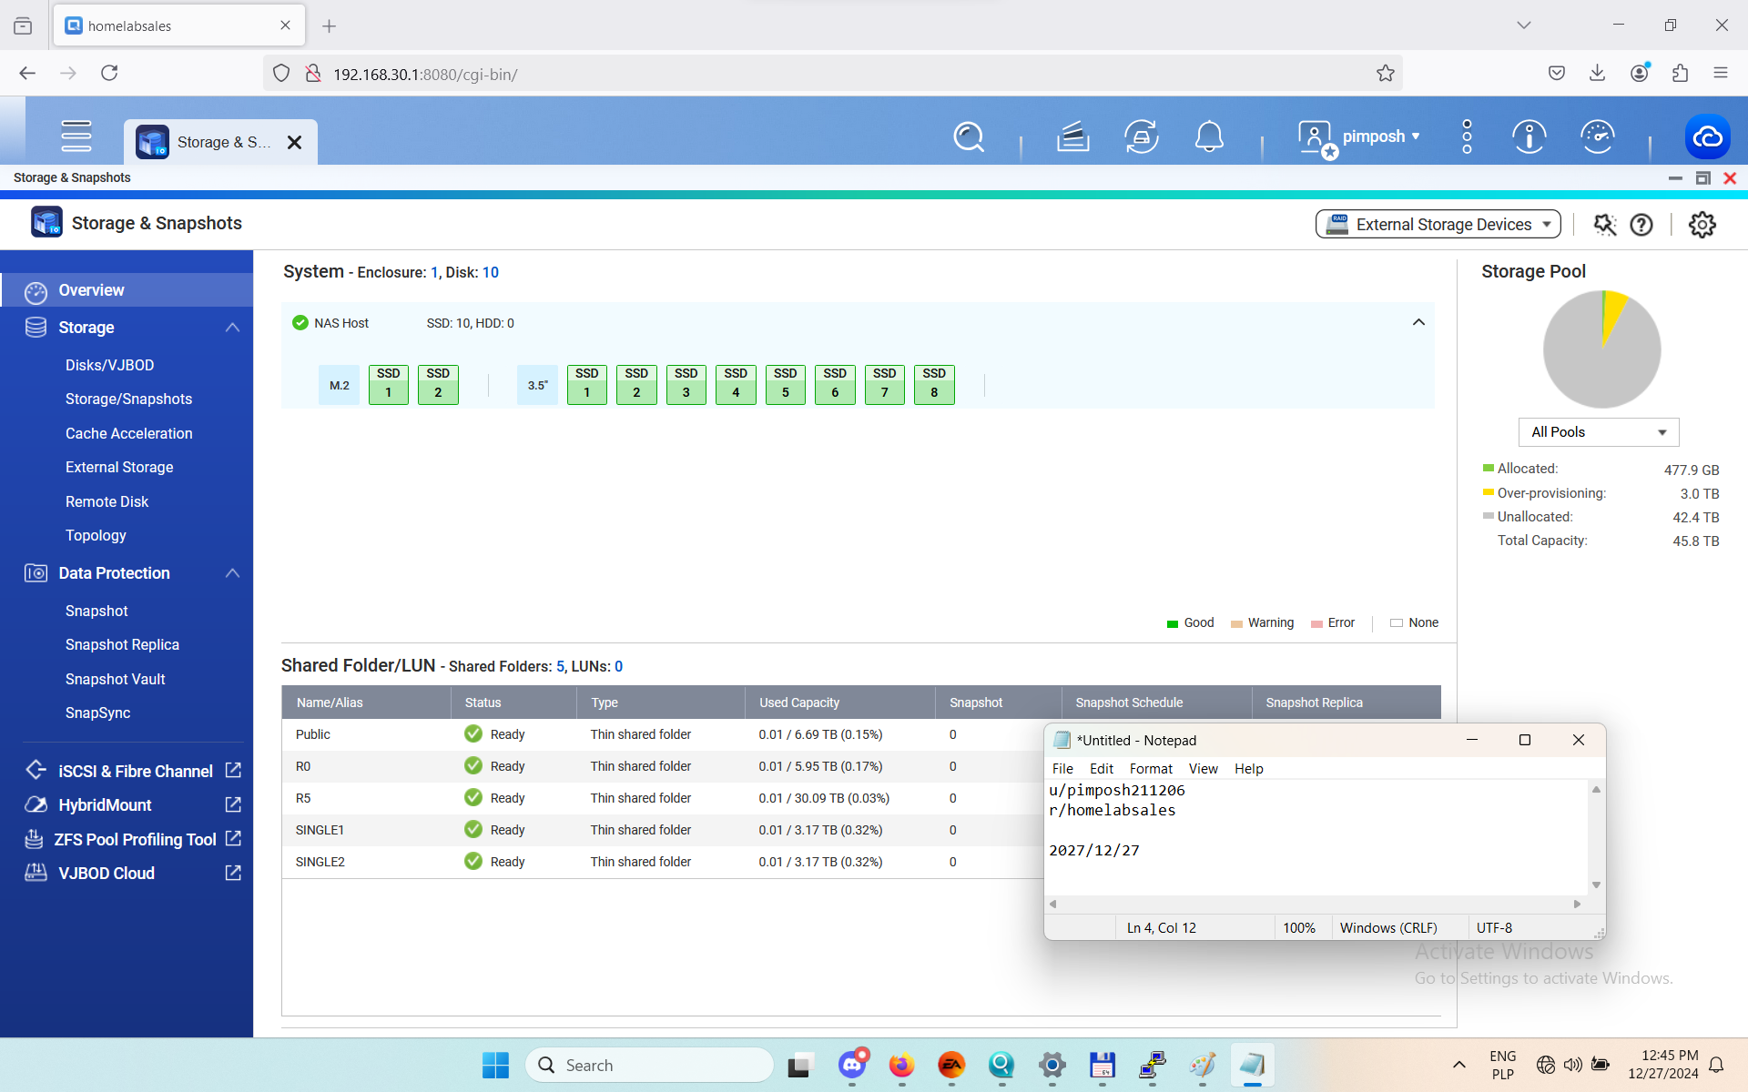This screenshot has height=1092, width=1748.
Task: Open Notepad View menu
Action: coord(1203,769)
